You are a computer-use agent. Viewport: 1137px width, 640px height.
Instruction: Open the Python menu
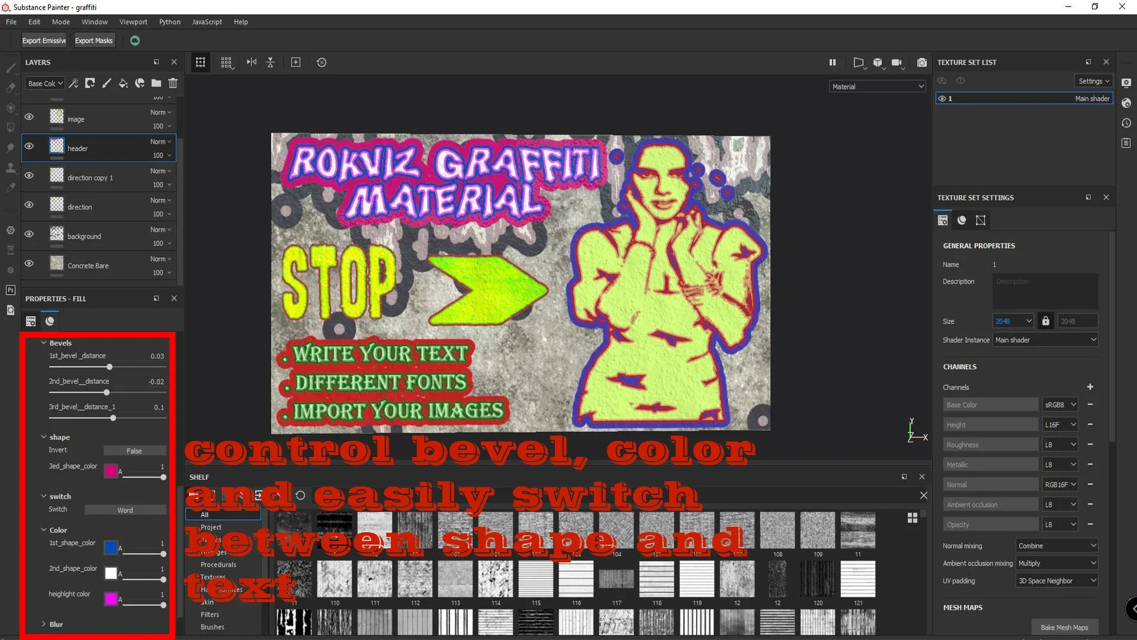tap(169, 22)
